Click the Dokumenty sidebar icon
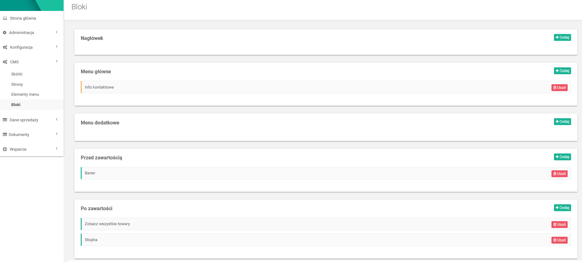Image resolution: width=582 pixels, height=262 pixels. [x=5, y=135]
